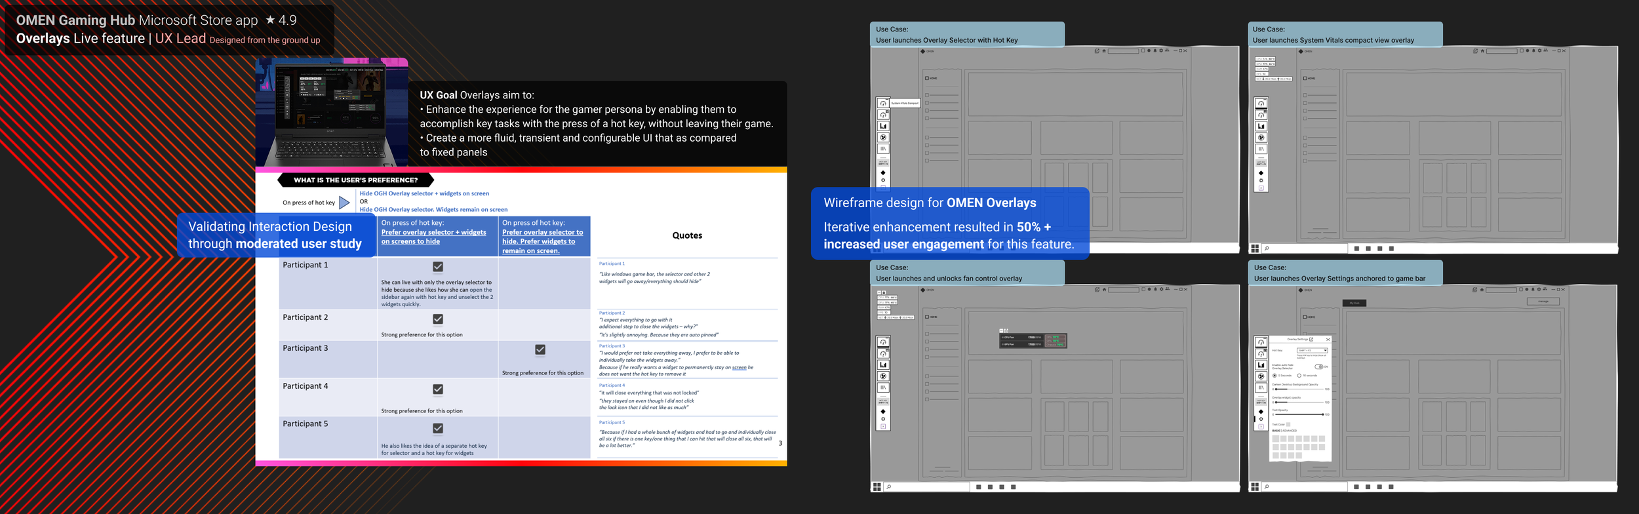This screenshot has height=514, width=1639.
Task: Open My Hub tab in Overlay Settings wireframe
Action: (1354, 303)
